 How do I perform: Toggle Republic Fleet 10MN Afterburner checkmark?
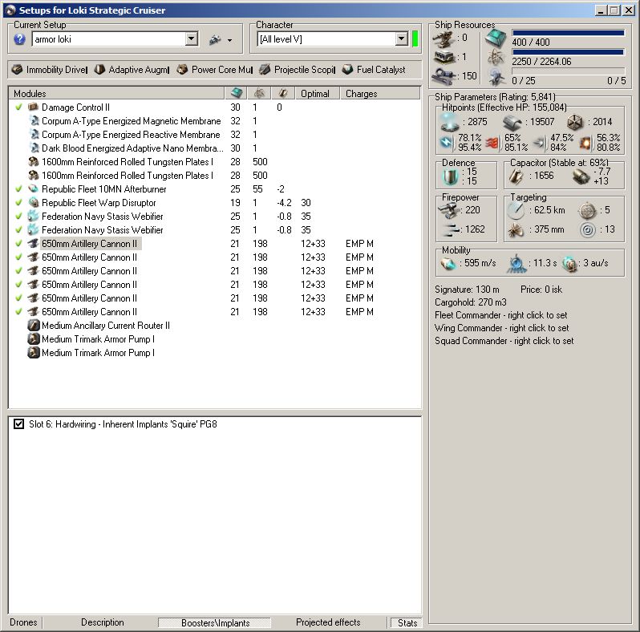18,188
